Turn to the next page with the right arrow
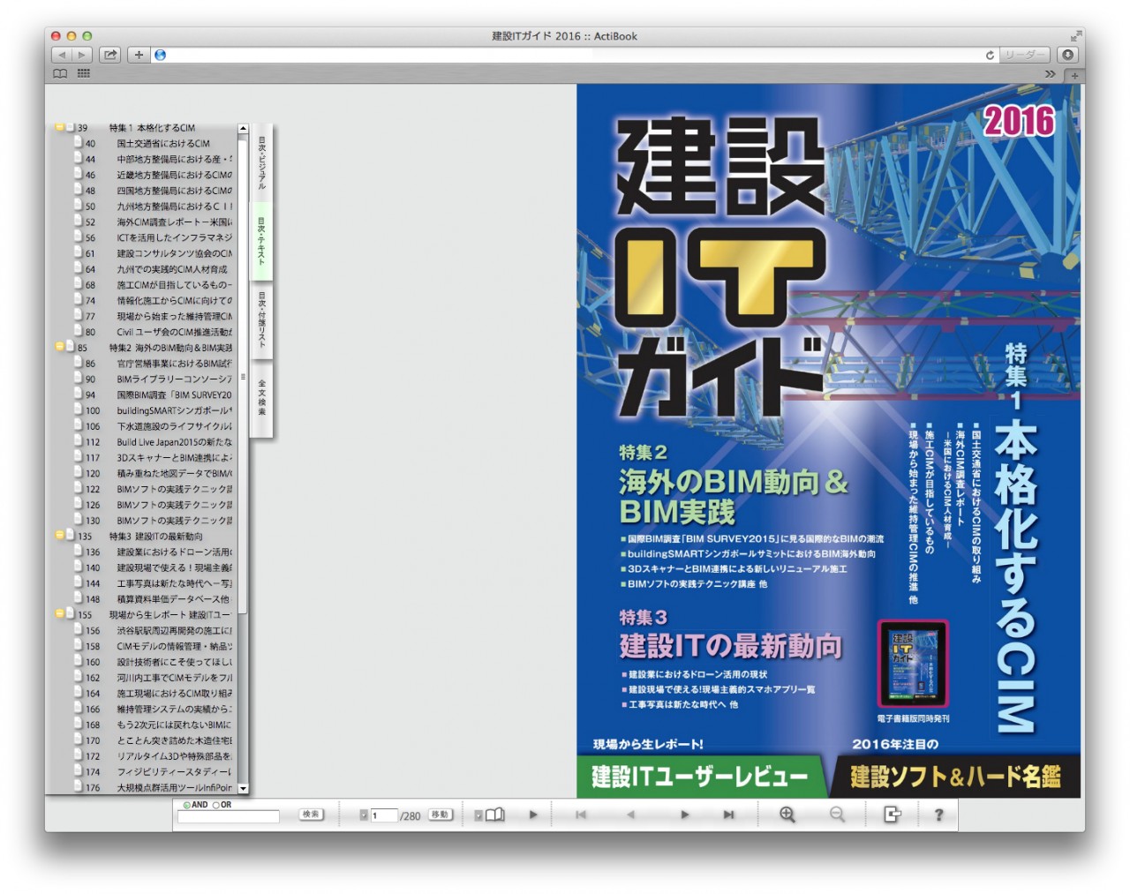This screenshot has width=1130, height=894. [685, 815]
